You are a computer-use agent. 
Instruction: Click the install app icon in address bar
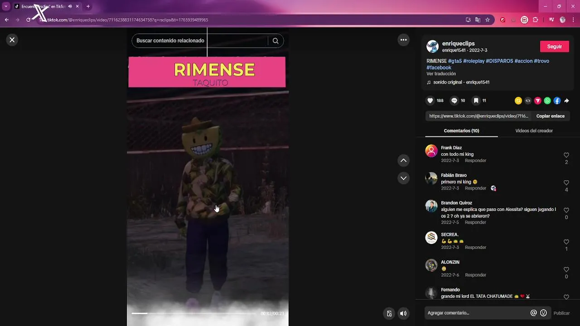pyautogui.click(x=468, y=20)
